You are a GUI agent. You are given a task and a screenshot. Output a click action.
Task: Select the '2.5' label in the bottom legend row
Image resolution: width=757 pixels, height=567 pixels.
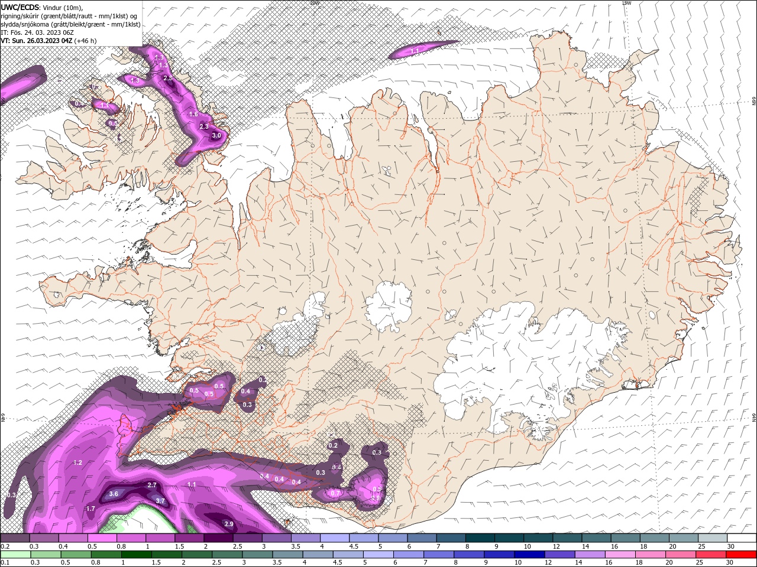pos(217,562)
